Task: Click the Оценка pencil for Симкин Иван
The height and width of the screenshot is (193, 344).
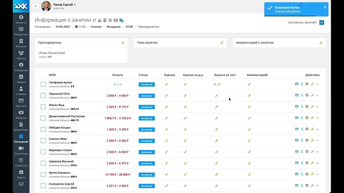Action: pos(166,141)
